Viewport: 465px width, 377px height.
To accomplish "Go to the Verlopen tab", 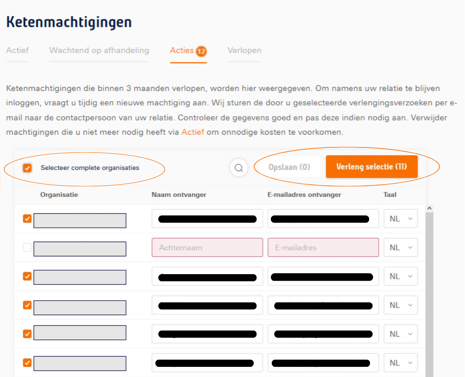I will coord(244,50).
